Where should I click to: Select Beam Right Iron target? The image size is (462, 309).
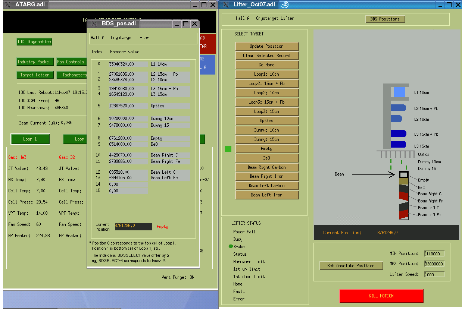click(x=267, y=176)
